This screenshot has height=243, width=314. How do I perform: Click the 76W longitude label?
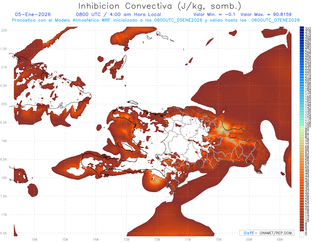[x=34, y=239]
